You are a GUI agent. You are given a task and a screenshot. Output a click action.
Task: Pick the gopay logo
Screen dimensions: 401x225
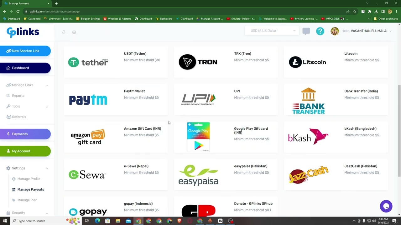(x=88, y=212)
